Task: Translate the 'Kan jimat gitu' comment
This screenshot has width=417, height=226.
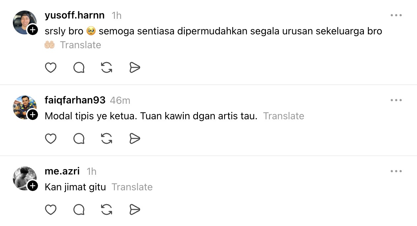Action: click(132, 187)
